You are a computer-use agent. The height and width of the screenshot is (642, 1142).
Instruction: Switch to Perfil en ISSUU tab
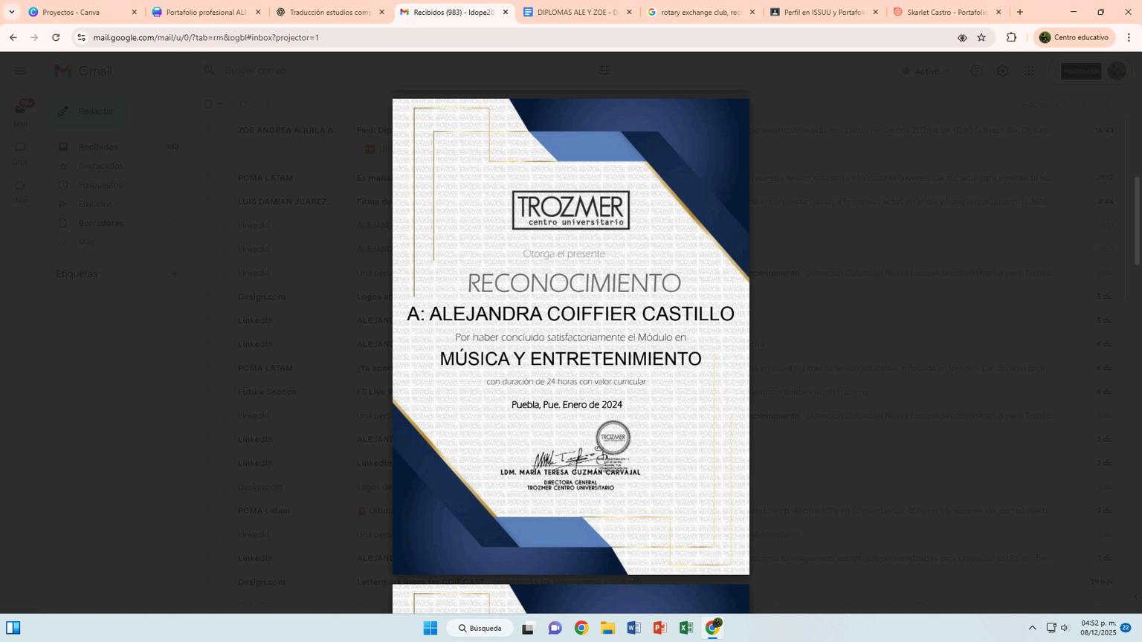[x=825, y=12]
